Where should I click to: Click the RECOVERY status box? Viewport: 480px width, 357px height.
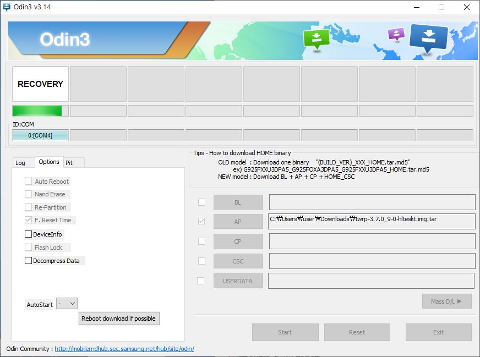coord(40,84)
